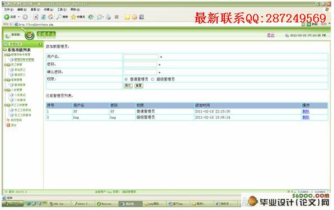Switch to Adobe taskbar window
The height and width of the screenshot is (210, 334).
click(x=82, y=204)
